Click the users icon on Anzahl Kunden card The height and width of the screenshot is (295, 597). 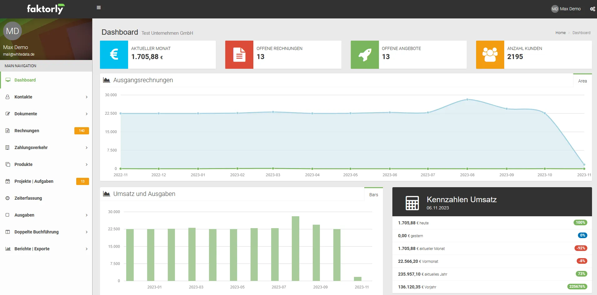(x=490, y=54)
